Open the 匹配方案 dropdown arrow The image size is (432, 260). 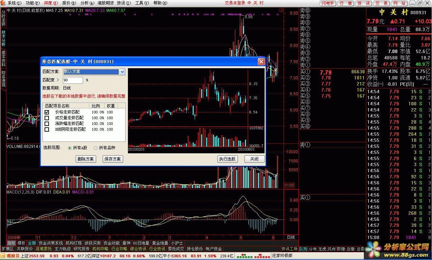point(122,72)
